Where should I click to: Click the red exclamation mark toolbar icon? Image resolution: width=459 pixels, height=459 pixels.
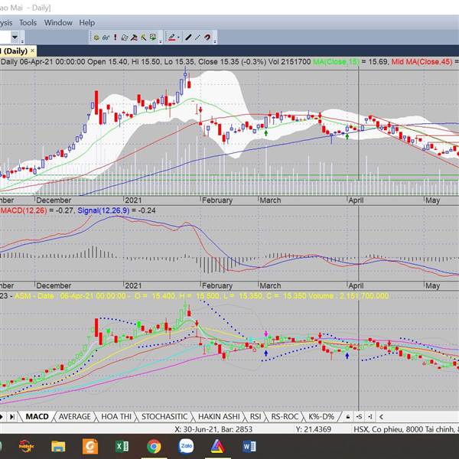tap(116, 37)
